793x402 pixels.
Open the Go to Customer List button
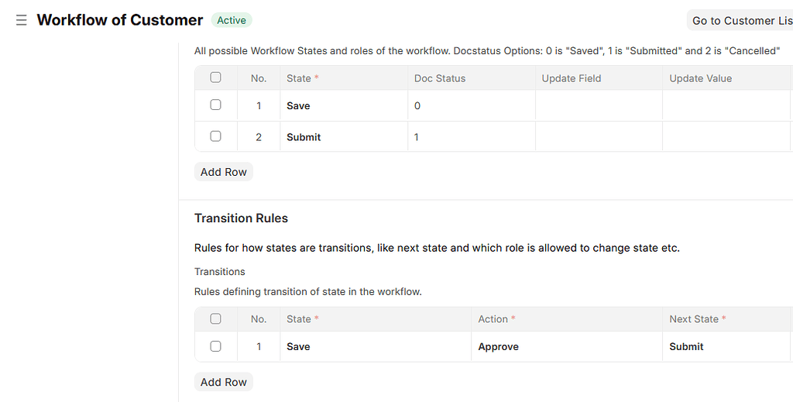[740, 21]
